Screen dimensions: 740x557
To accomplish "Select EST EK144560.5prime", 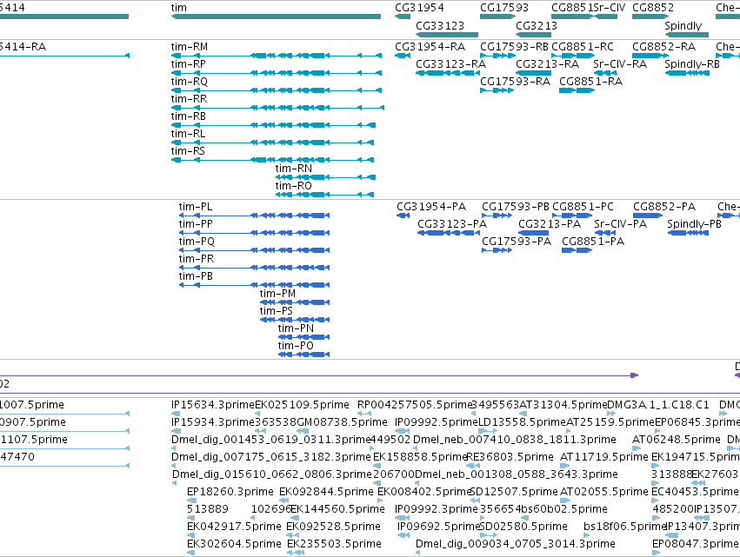I will [x=337, y=509].
